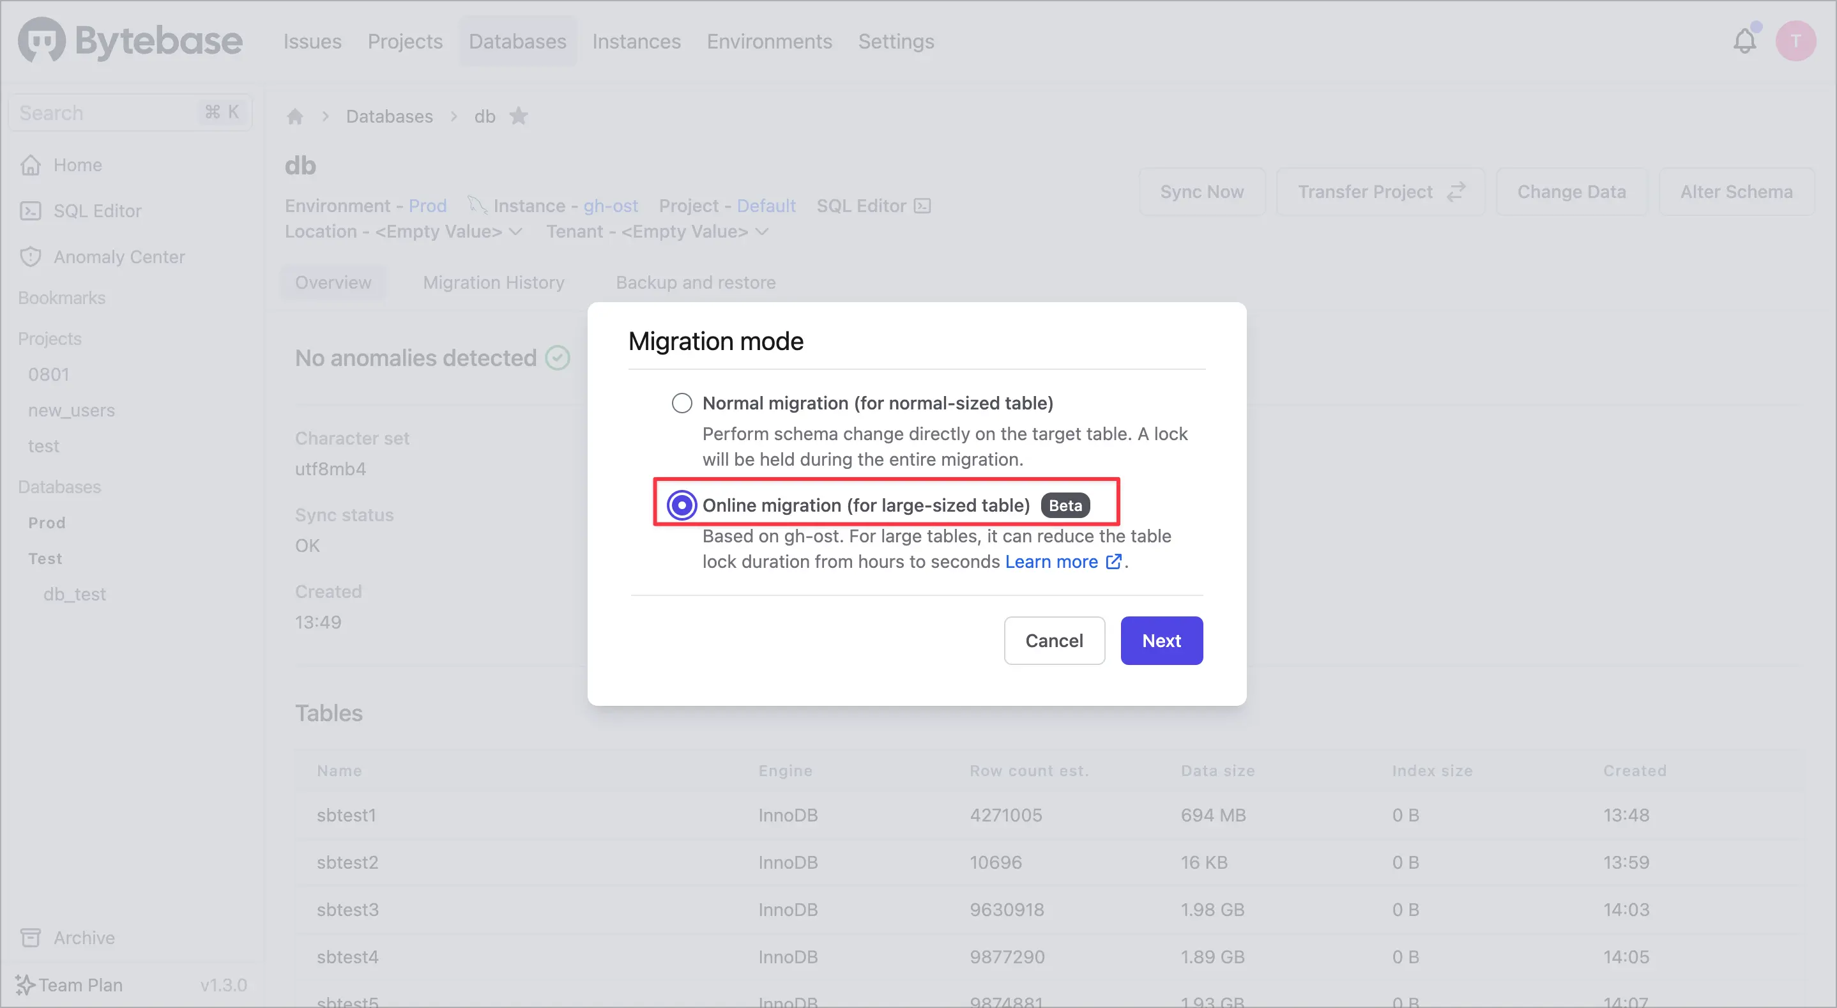Click the user avatar
Image resolution: width=1837 pixels, height=1008 pixels.
pyautogui.click(x=1796, y=41)
